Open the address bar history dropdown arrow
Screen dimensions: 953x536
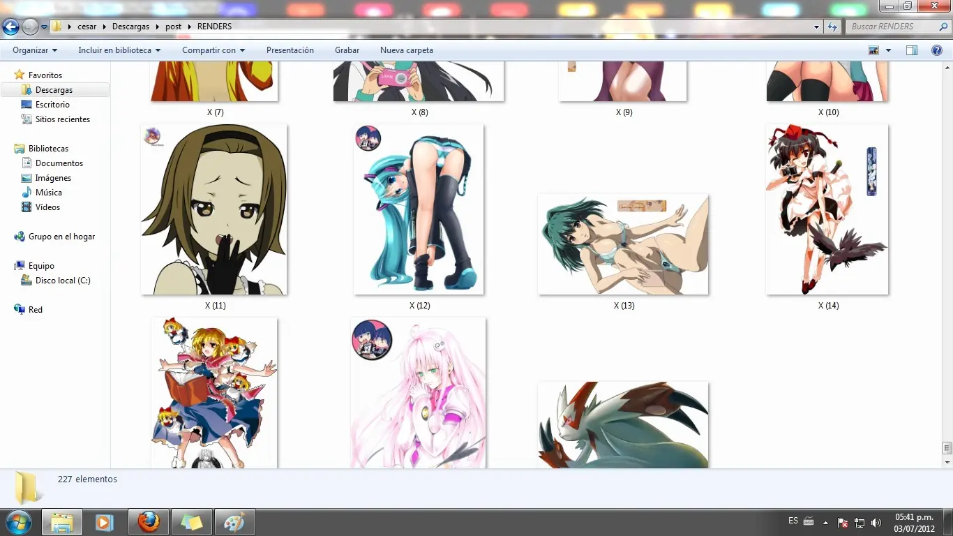coord(817,27)
